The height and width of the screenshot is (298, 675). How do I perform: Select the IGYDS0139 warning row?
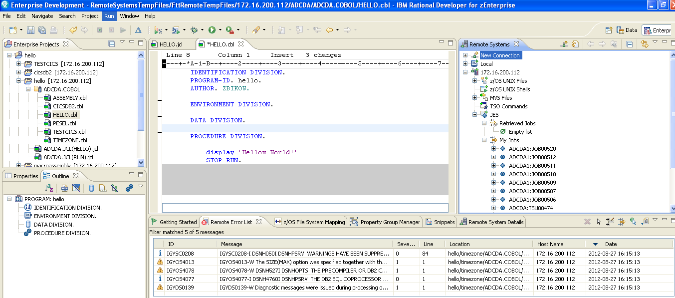[412, 287]
